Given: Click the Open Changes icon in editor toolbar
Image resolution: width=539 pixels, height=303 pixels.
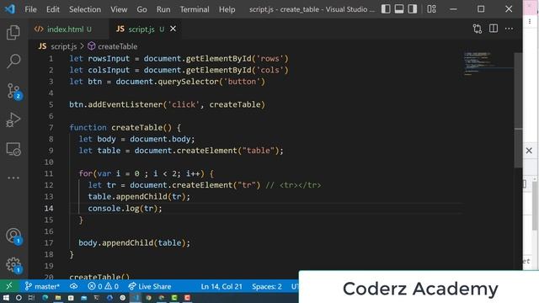Looking at the screenshot, I should point(478,29).
